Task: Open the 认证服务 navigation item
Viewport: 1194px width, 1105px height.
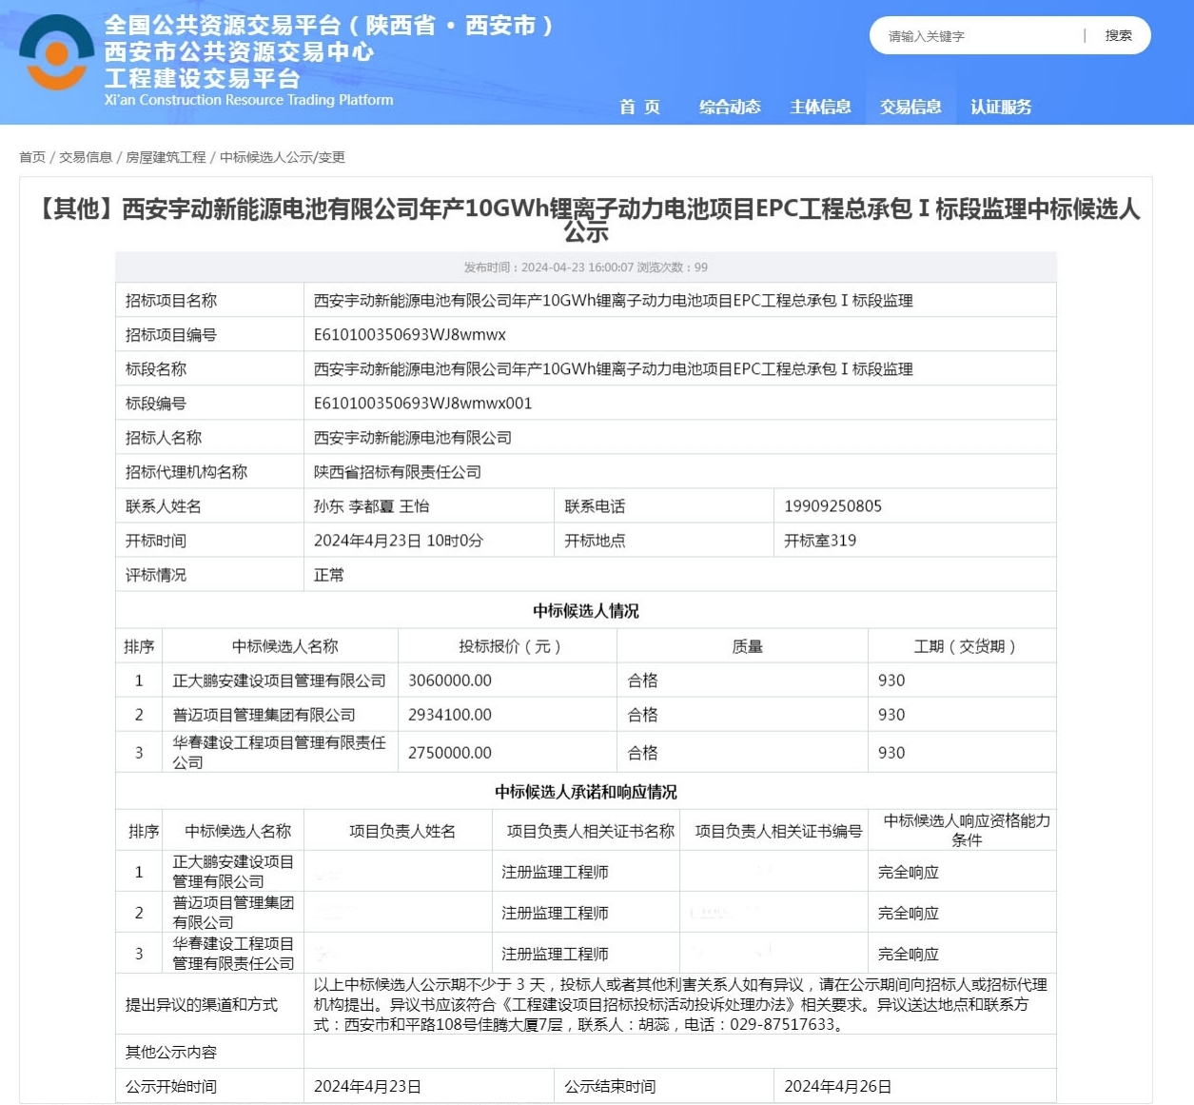Action: click(1001, 107)
